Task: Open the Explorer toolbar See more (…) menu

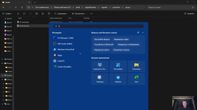Action: pyautogui.click(x=91, y=13)
